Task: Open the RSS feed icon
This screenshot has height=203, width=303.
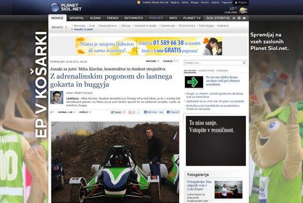Action: 139,2
